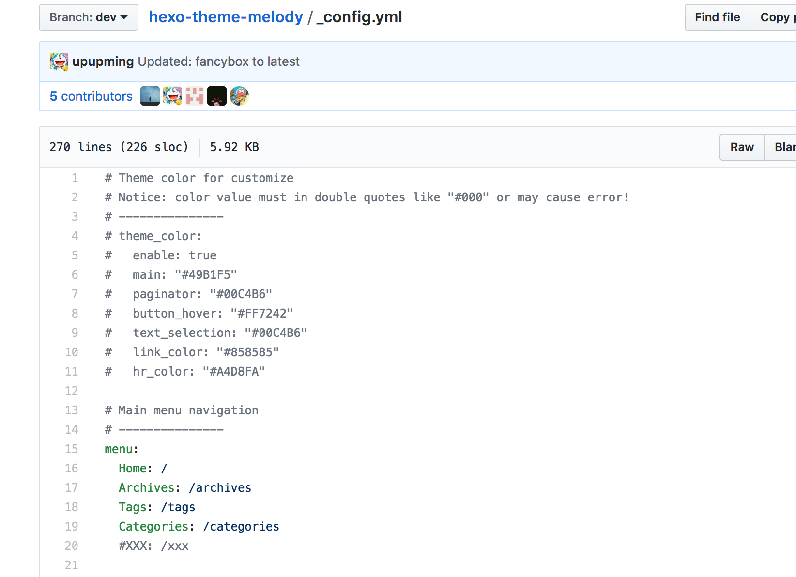Click the '# paginator: "#00C4B6"' line

[x=188, y=294]
